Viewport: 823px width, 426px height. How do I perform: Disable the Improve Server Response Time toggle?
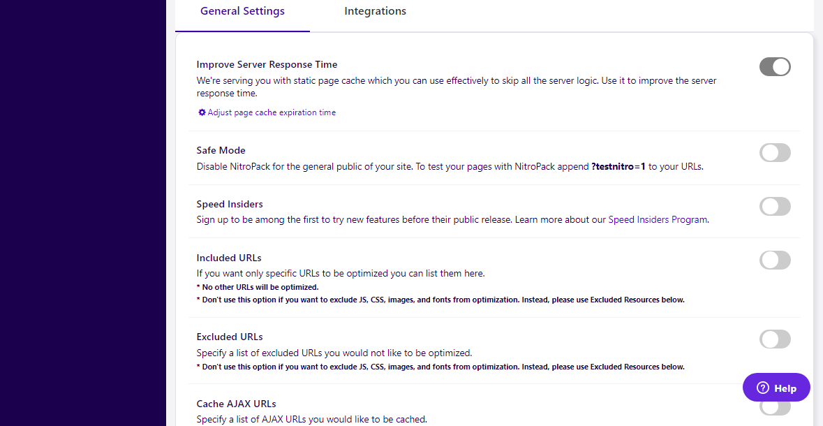775,67
